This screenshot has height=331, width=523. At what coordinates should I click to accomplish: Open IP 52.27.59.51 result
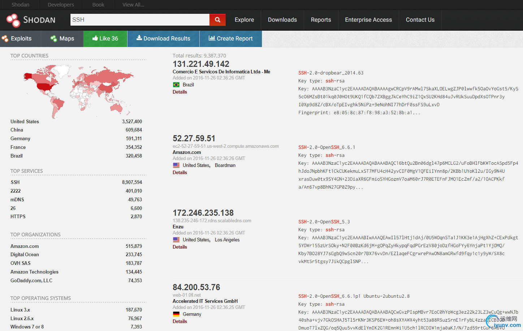coord(194,138)
